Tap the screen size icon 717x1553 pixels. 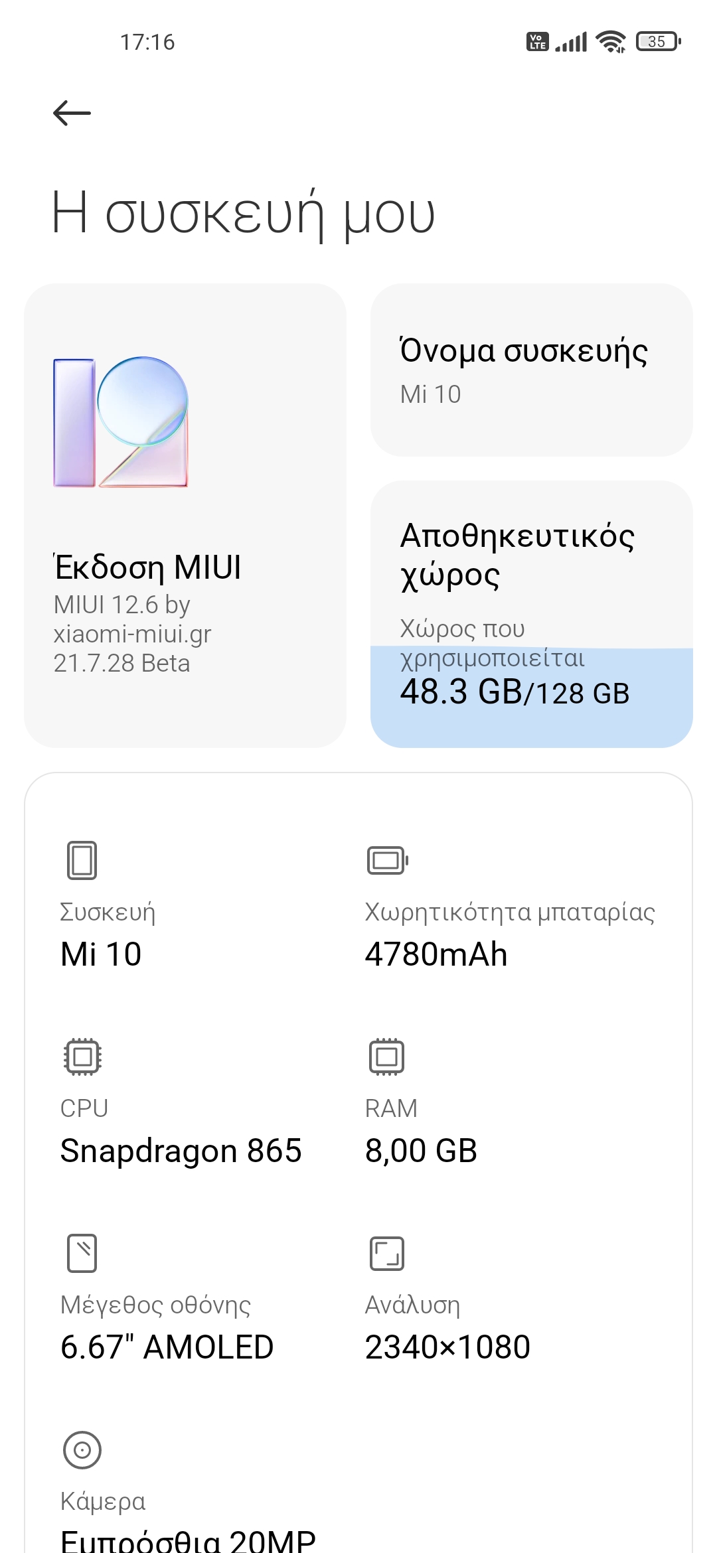82,1253
